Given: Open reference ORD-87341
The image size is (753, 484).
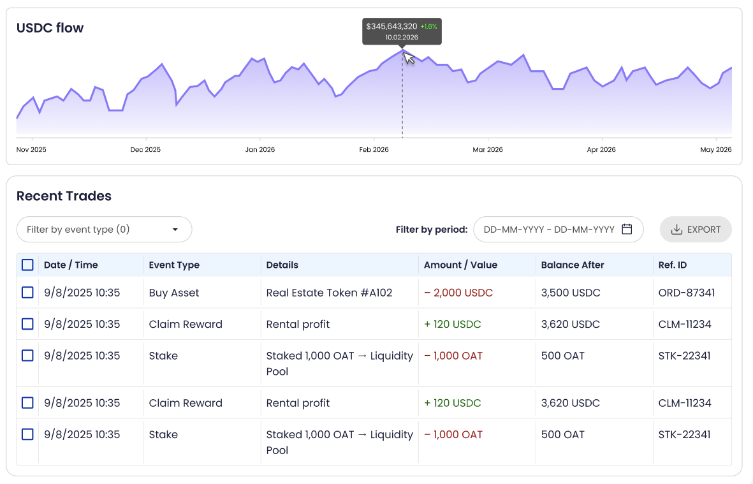Looking at the screenshot, I should pos(686,293).
